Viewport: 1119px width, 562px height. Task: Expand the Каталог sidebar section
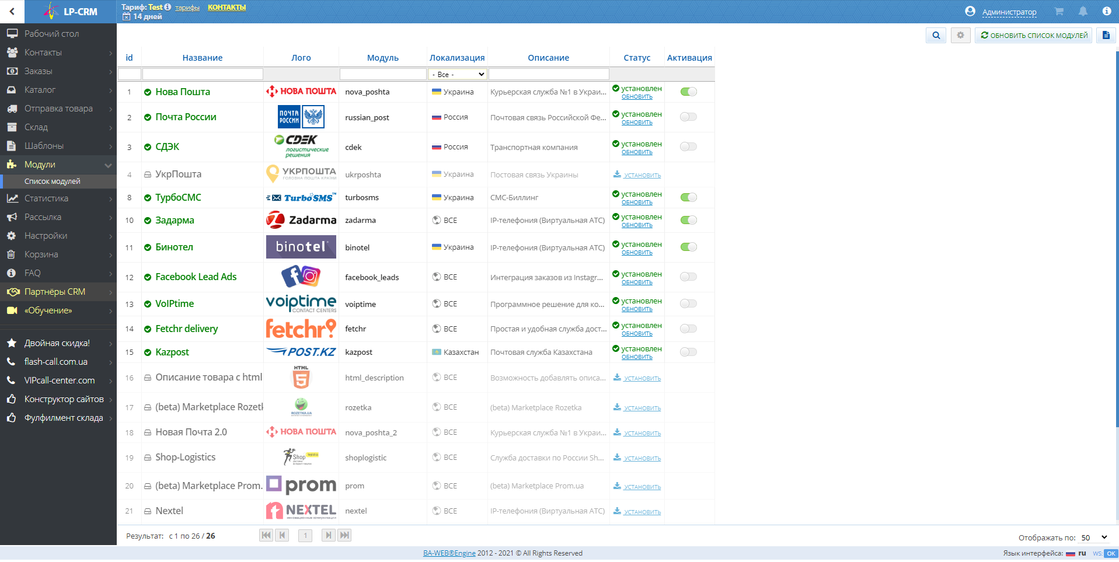(x=58, y=90)
